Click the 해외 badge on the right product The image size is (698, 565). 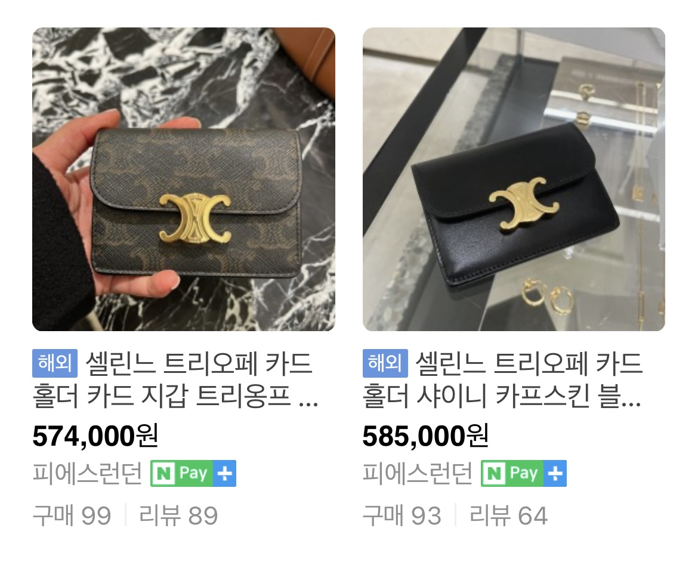(x=385, y=363)
